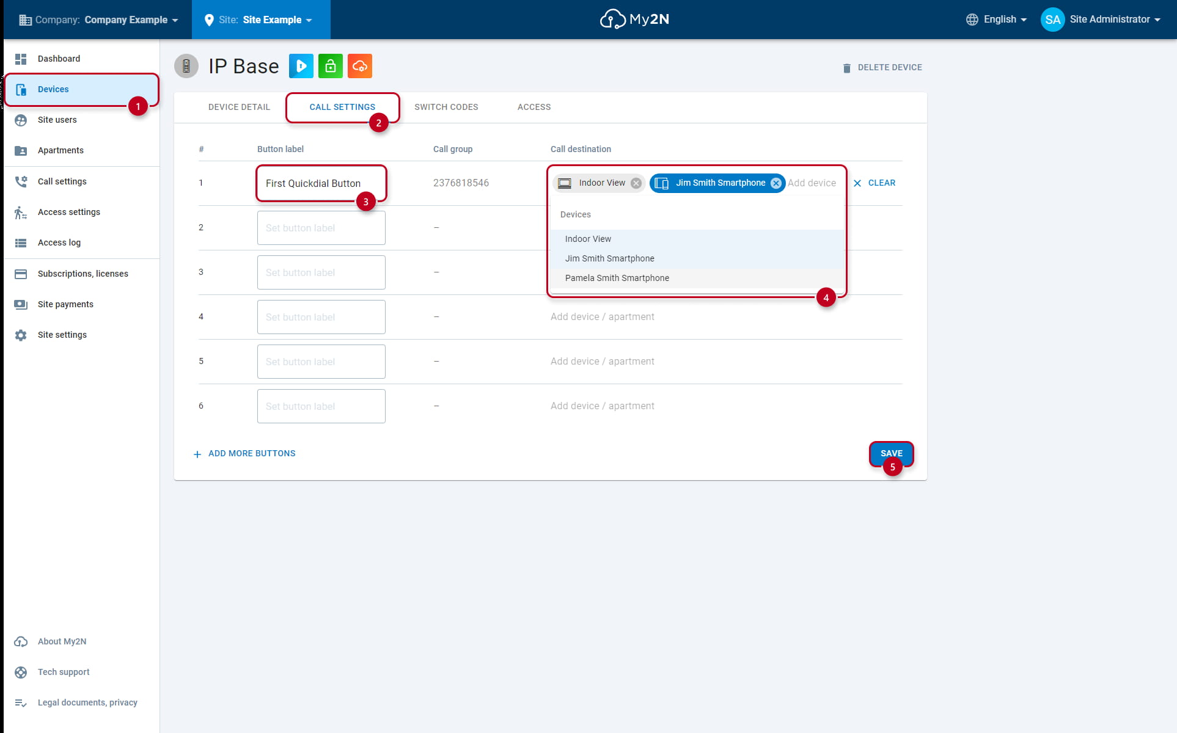Remove Indoor View chip with X
Viewport: 1177px width, 733px height.
(636, 183)
